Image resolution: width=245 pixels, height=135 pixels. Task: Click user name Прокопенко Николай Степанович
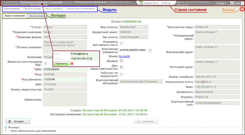[41, 2]
